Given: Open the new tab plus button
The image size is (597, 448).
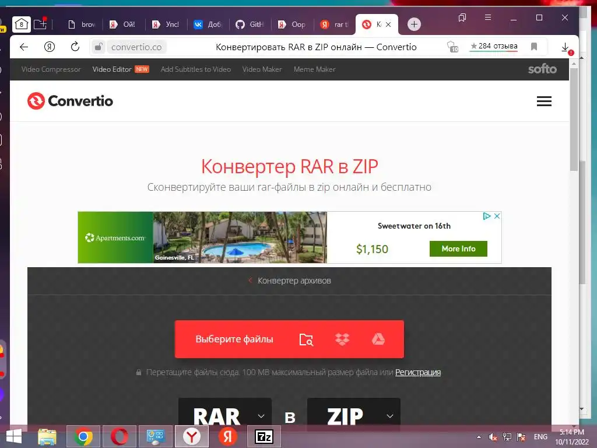Looking at the screenshot, I should (415, 24).
